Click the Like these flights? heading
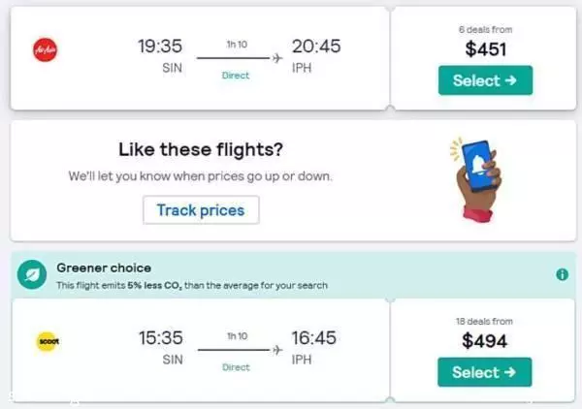 tap(201, 150)
